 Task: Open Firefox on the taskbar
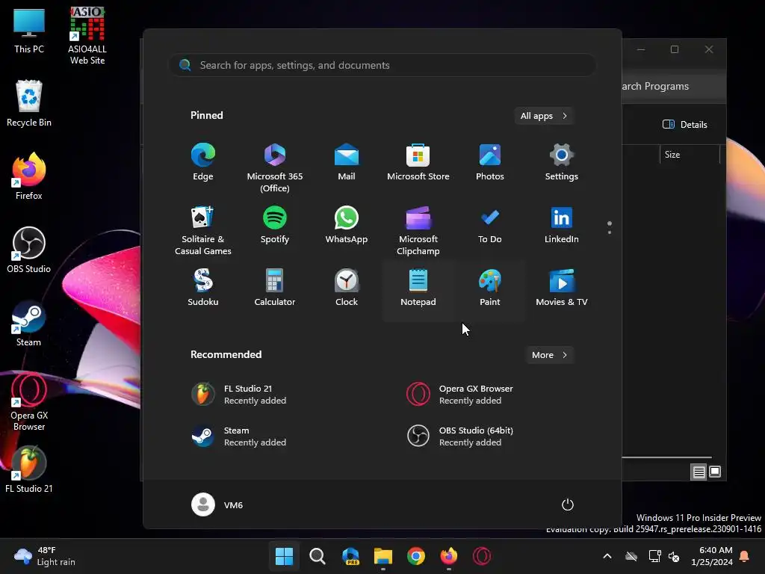(x=449, y=556)
